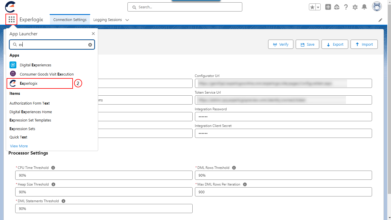
Task: Show DML Statements Threshold help info
Action: (63, 201)
